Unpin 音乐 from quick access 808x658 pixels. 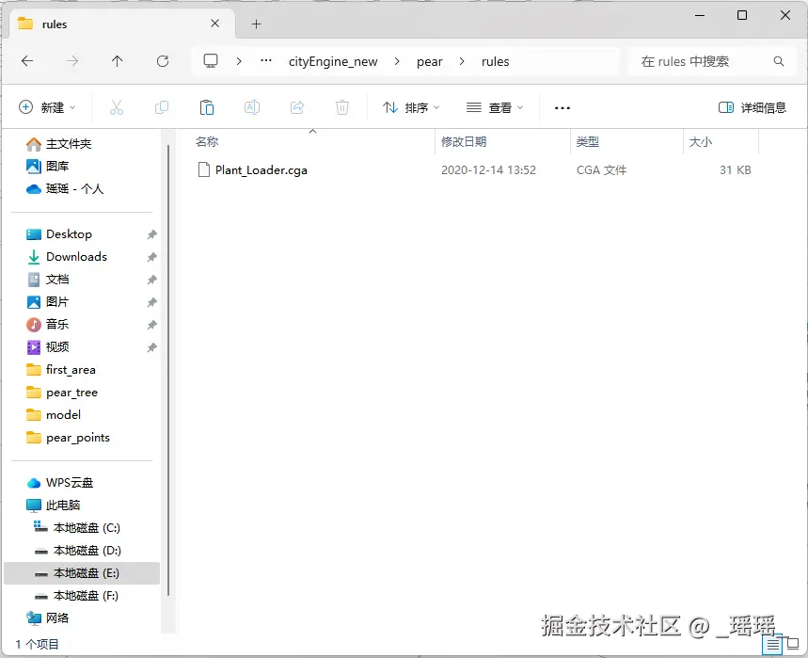pyautogui.click(x=151, y=325)
